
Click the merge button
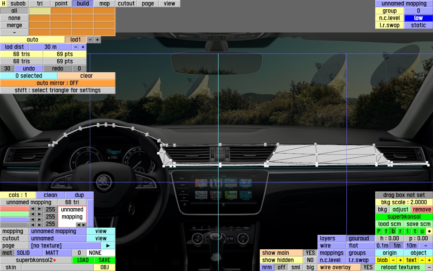click(14, 25)
